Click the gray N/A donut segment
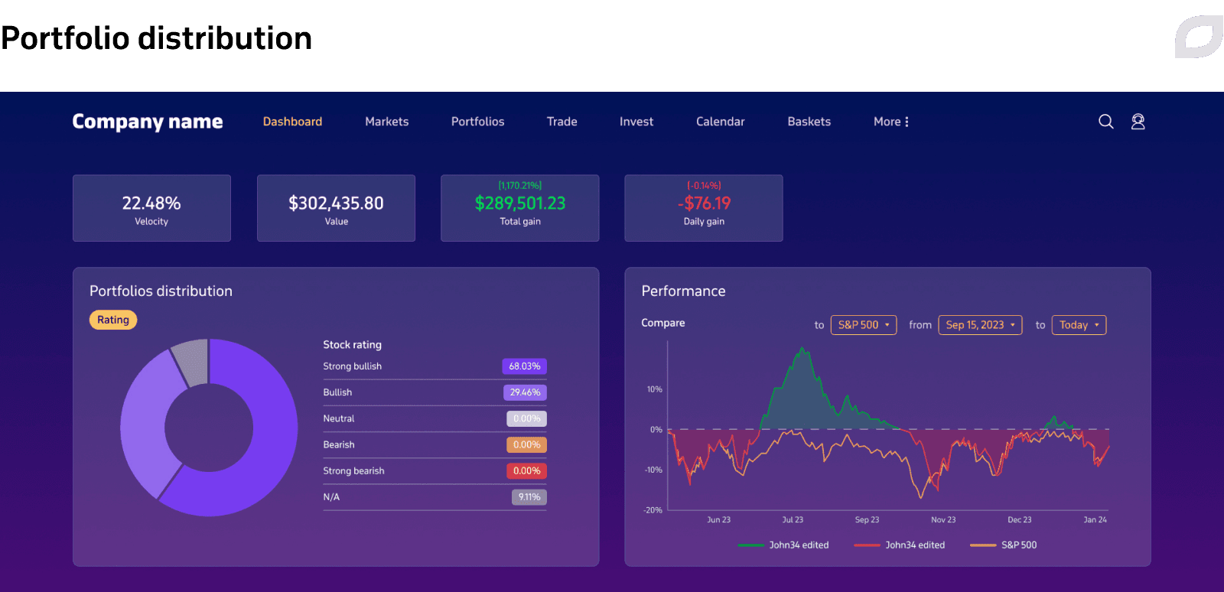 [192, 361]
